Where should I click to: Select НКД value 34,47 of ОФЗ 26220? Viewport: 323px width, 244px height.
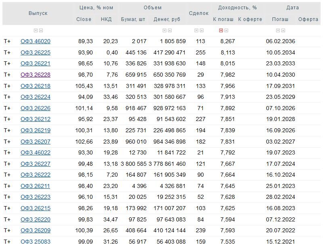[x=111, y=219]
